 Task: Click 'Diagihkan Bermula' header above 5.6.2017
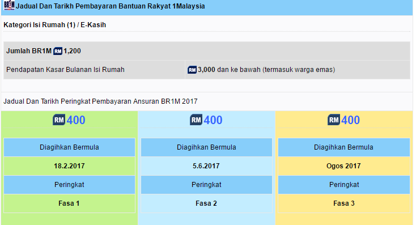click(206, 147)
